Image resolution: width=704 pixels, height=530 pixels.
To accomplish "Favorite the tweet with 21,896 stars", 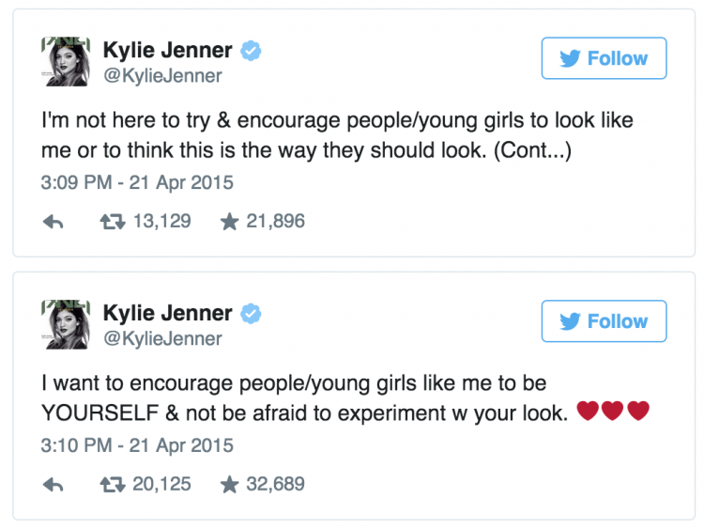I will (229, 222).
